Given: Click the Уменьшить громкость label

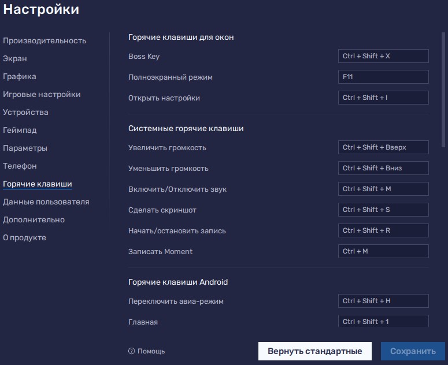Looking at the screenshot, I should (168, 169).
